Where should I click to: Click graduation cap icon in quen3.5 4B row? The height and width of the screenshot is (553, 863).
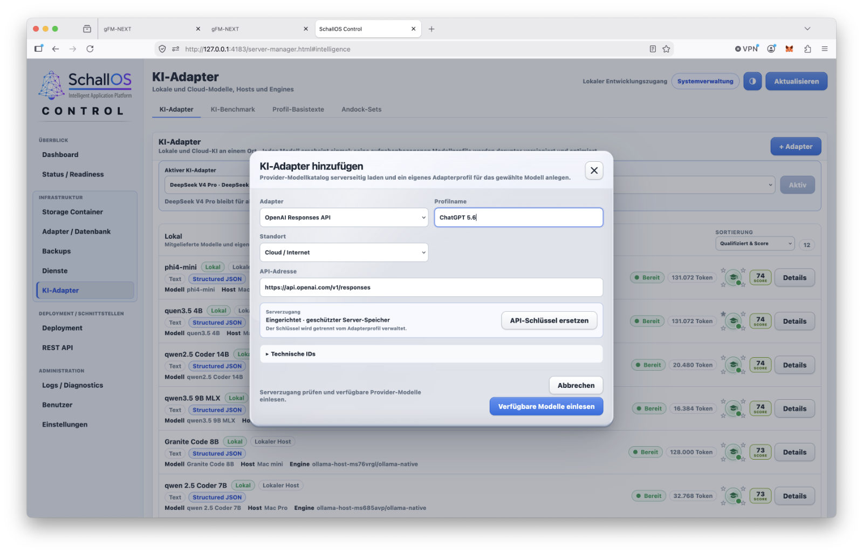[x=733, y=322]
